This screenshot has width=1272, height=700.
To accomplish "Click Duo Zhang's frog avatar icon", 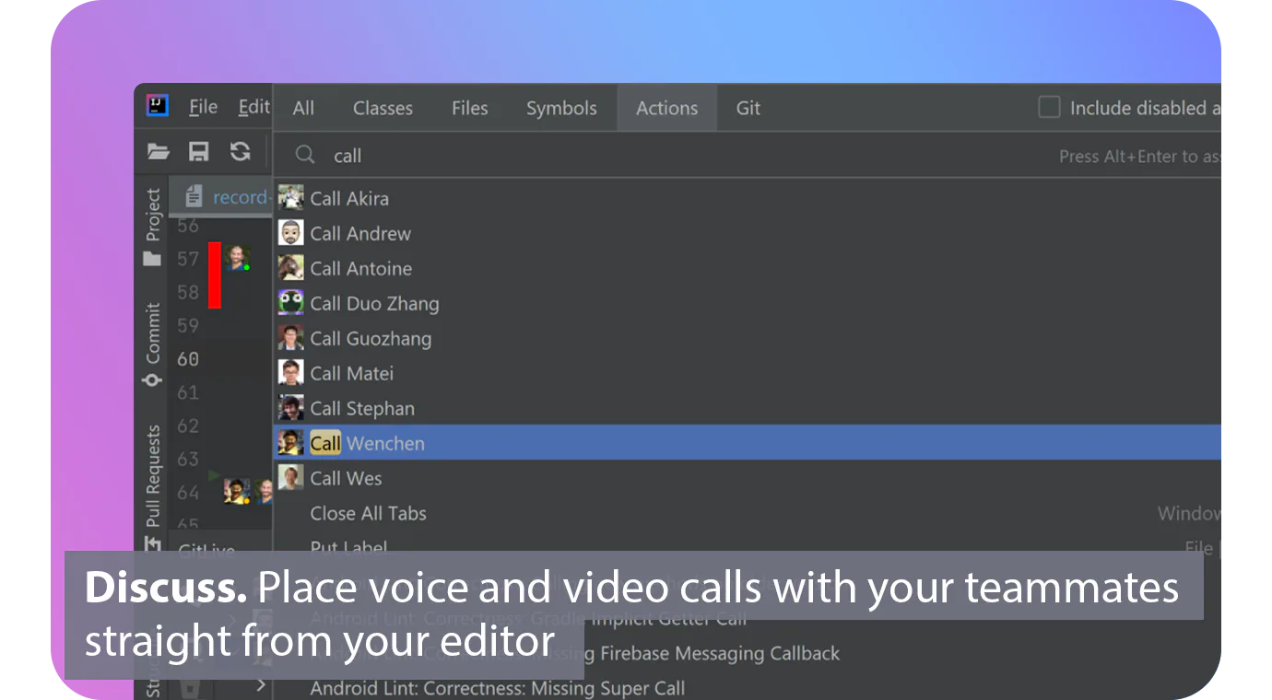I will click(x=290, y=302).
